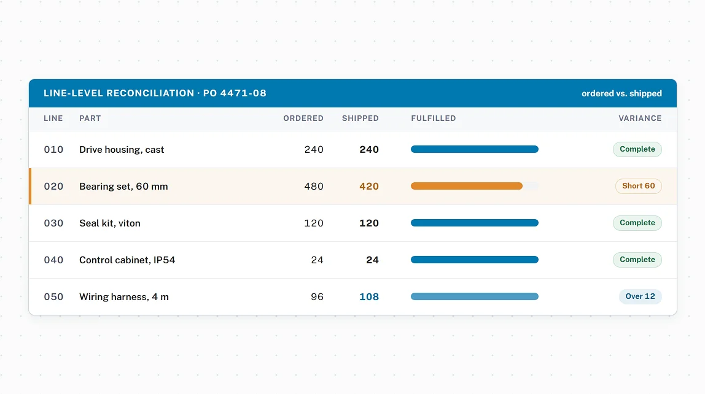Viewport: 705px width, 394px height.
Task: Open the "Bearing set, 60 mm" part name
Action: pos(123,187)
